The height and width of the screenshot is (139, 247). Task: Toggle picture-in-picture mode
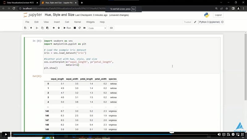point(238,134)
